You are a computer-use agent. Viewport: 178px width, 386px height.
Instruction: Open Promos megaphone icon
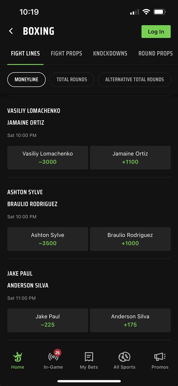click(x=160, y=357)
